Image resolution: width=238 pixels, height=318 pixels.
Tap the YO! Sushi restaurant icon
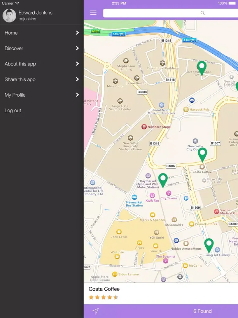(157, 232)
